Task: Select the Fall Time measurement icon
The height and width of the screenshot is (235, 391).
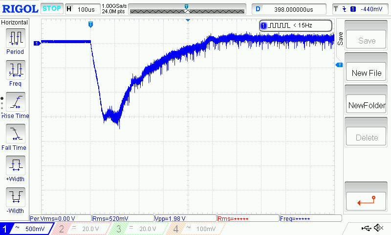Action: point(15,133)
